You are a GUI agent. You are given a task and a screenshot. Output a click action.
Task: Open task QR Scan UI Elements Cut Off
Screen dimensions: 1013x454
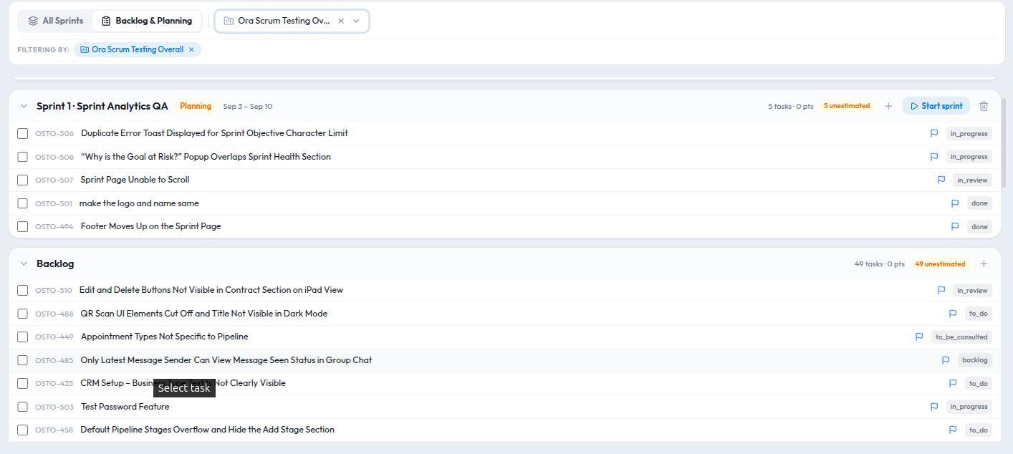pyautogui.click(x=203, y=314)
